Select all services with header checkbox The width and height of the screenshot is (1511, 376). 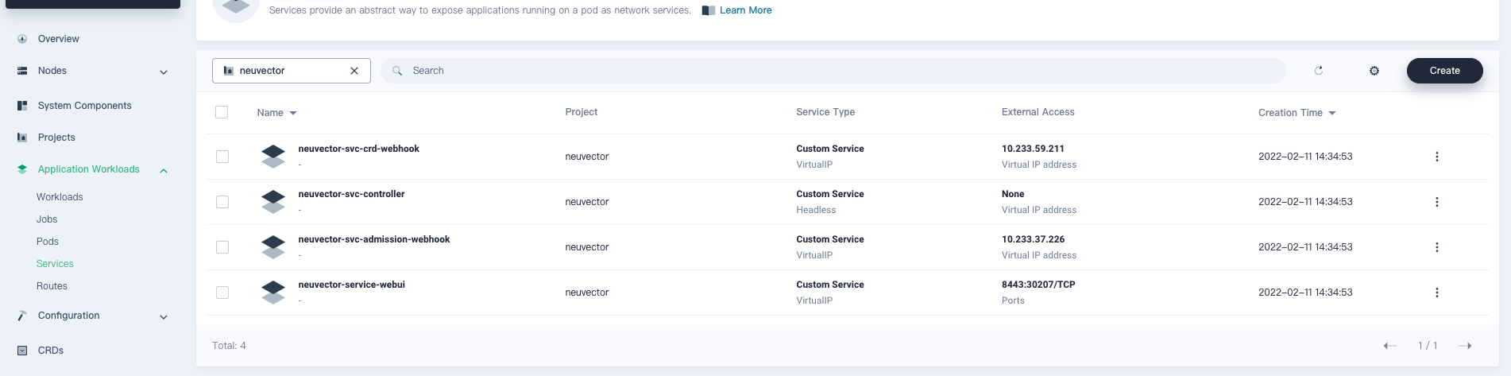coord(222,112)
